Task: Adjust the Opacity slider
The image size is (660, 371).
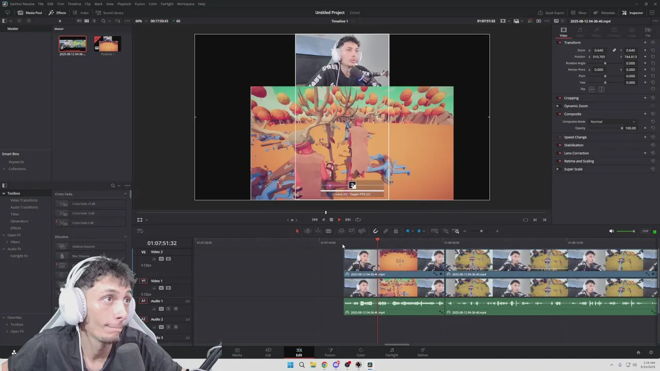Action: (606, 128)
